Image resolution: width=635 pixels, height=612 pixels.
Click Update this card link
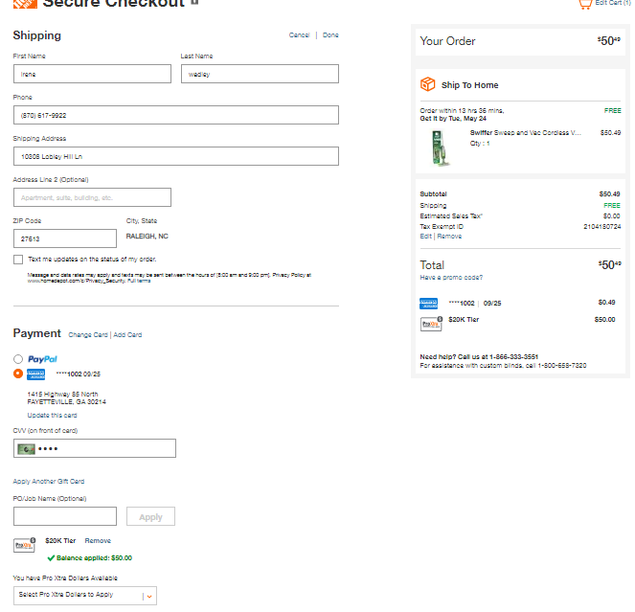click(52, 415)
